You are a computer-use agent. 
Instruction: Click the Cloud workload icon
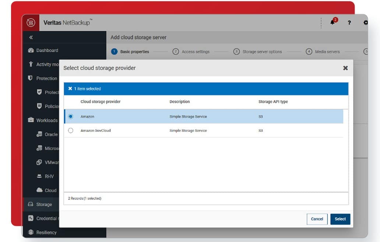(x=39, y=190)
